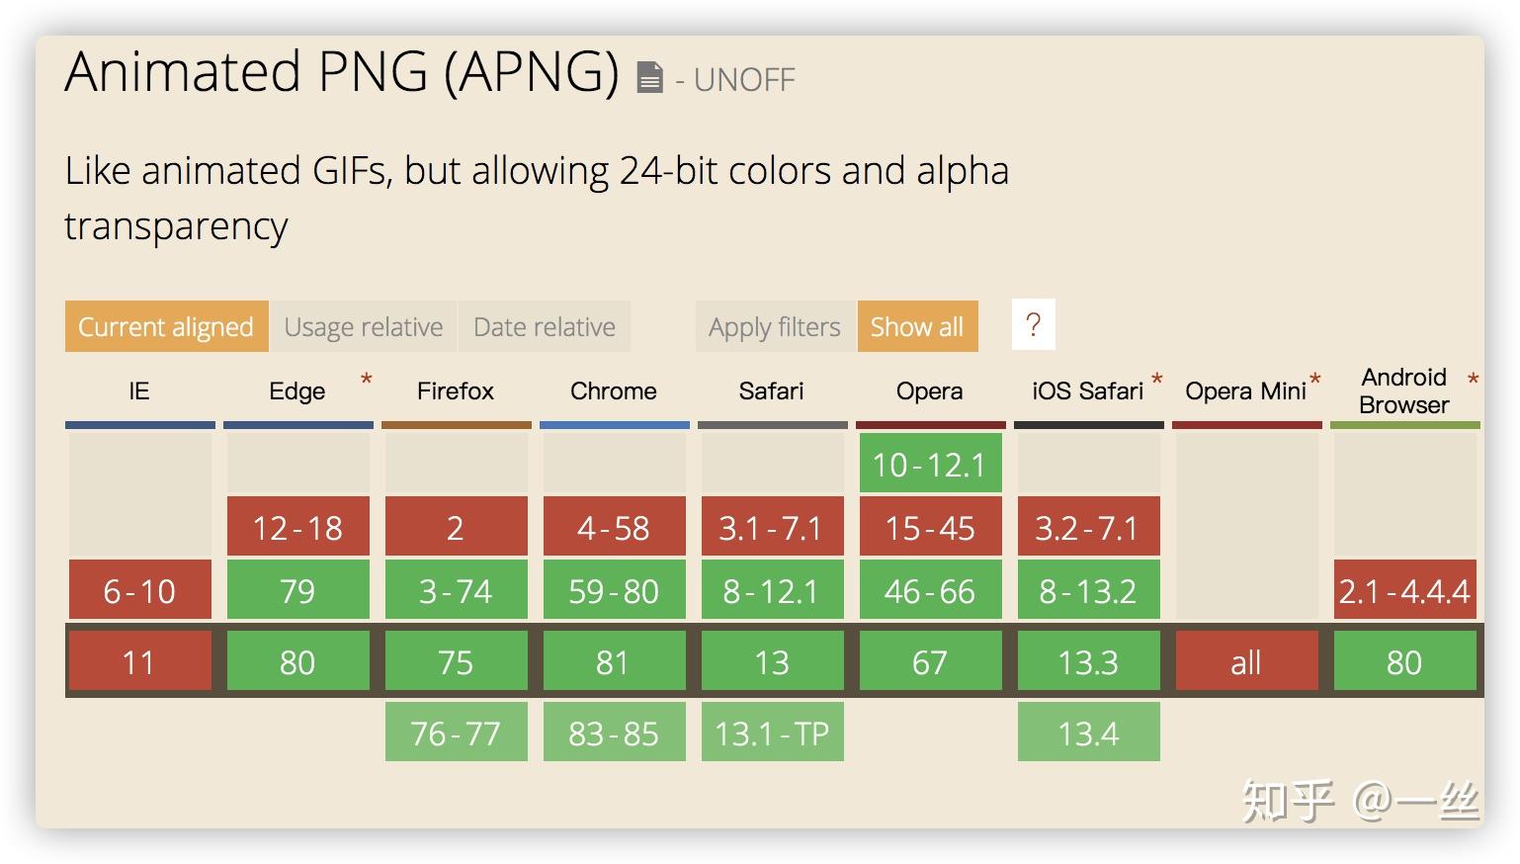Click the Opera Mini 'all' cell
This screenshot has height=864, width=1520.
coord(1246,661)
